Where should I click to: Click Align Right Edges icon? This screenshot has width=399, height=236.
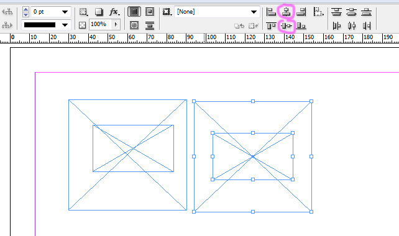click(301, 12)
